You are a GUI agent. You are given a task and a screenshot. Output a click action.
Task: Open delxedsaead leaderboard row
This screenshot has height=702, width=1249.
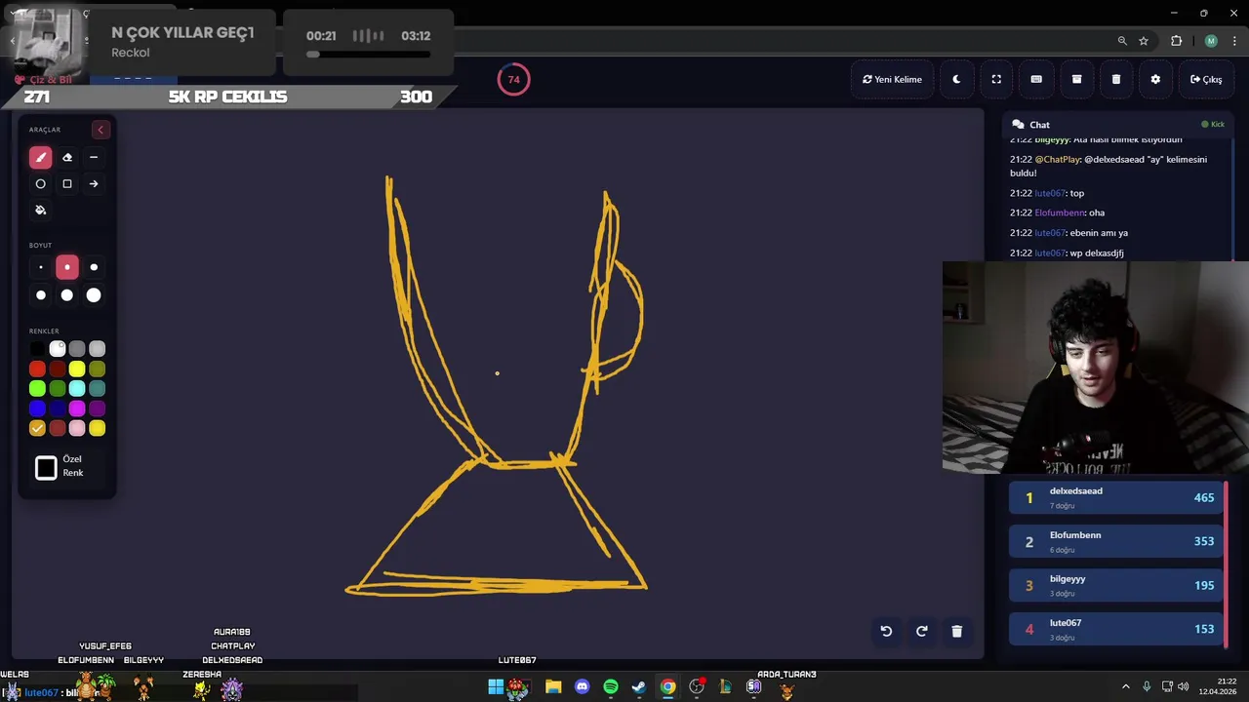pyautogui.click(x=1118, y=497)
